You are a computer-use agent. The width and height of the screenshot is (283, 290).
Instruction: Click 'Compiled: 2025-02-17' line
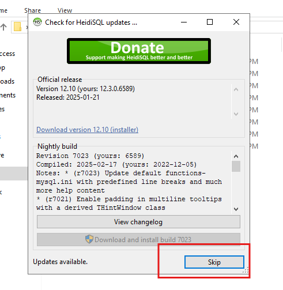(116, 164)
